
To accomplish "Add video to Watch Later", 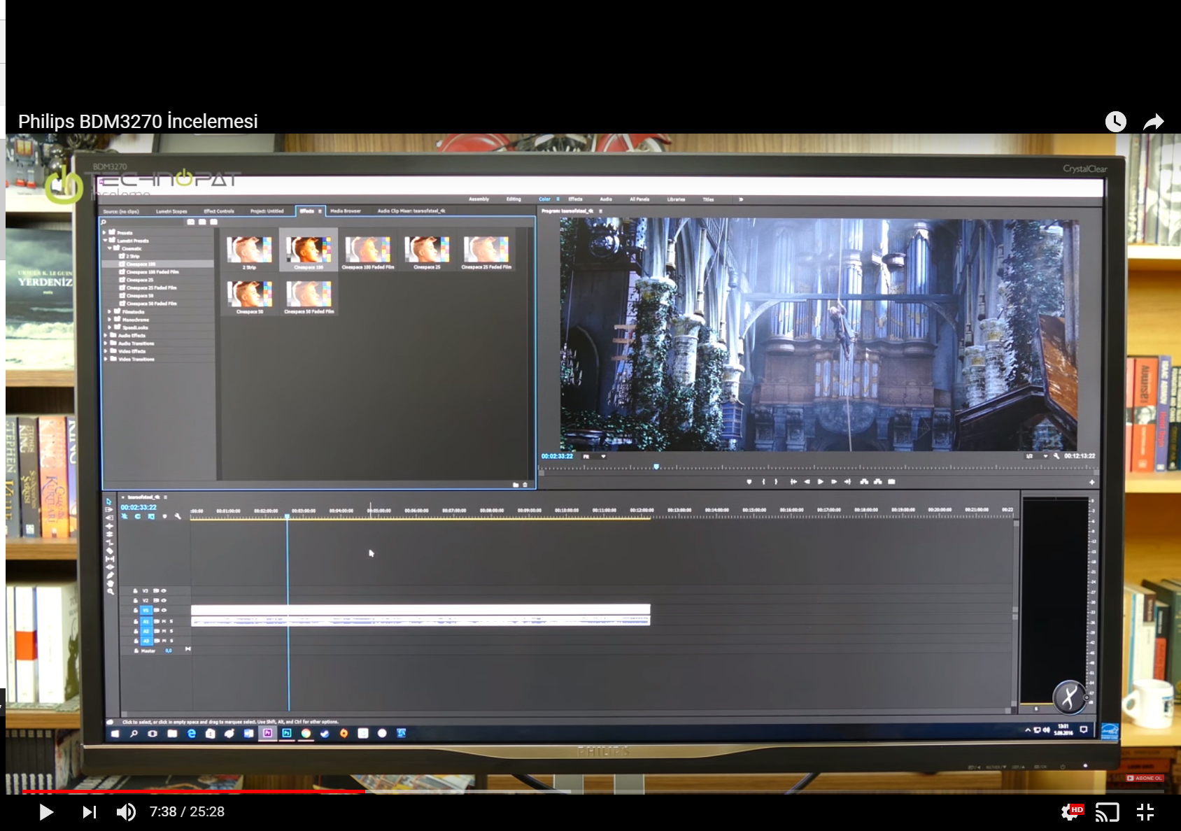I will 1116,122.
